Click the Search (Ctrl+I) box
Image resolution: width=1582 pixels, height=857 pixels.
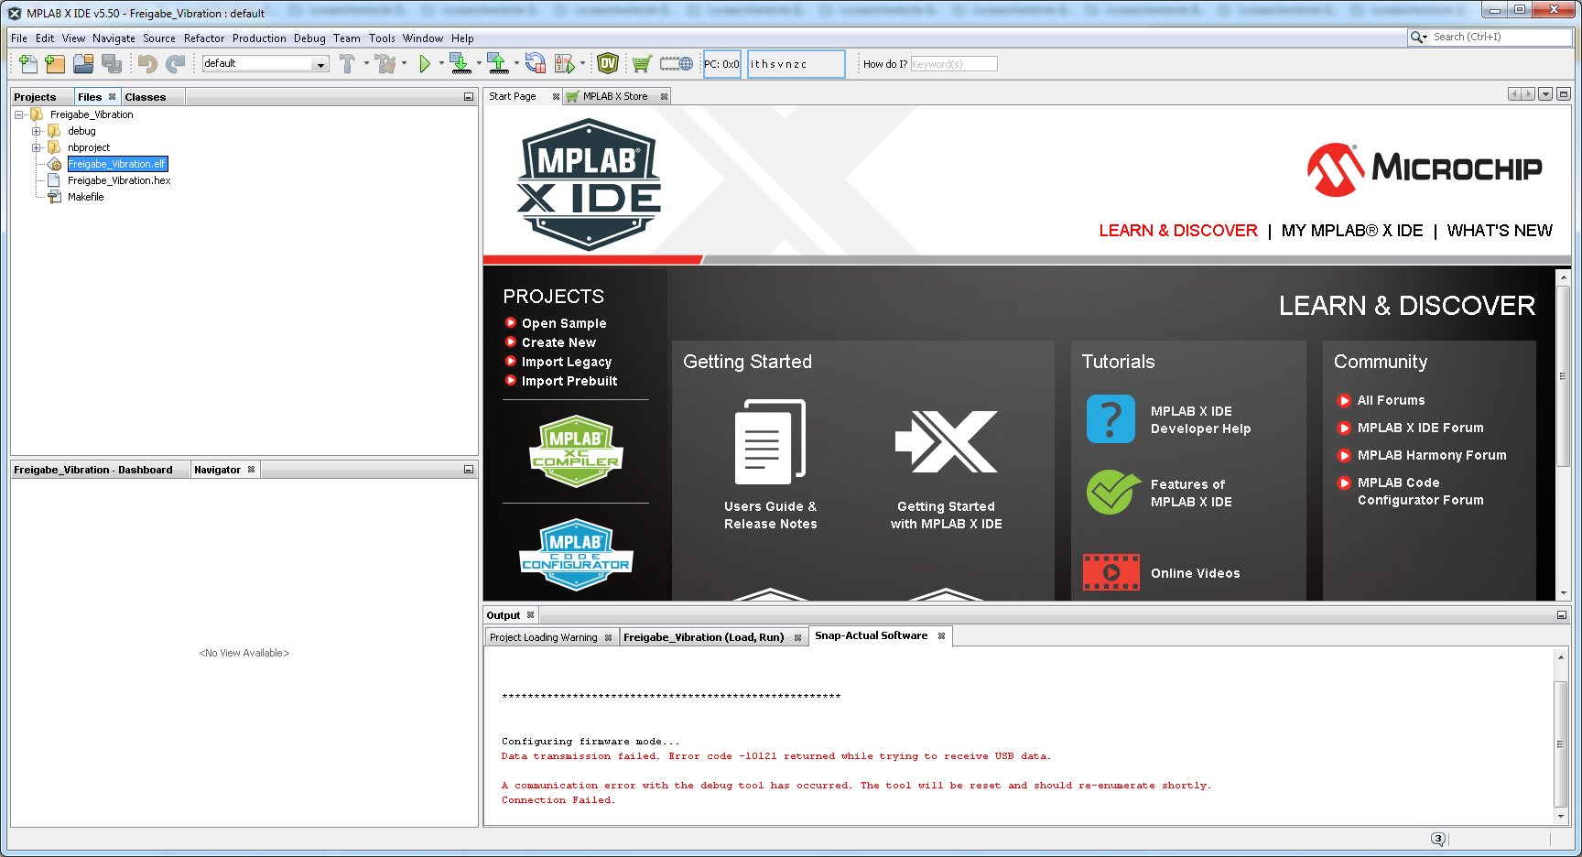click(x=1501, y=37)
